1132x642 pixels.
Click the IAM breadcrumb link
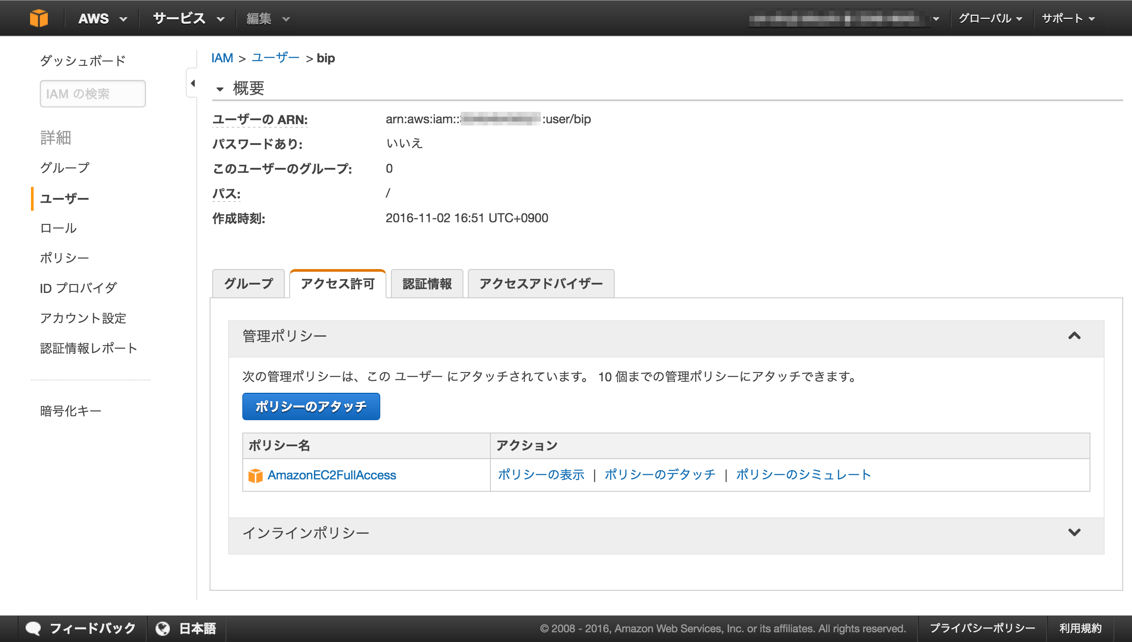click(222, 58)
